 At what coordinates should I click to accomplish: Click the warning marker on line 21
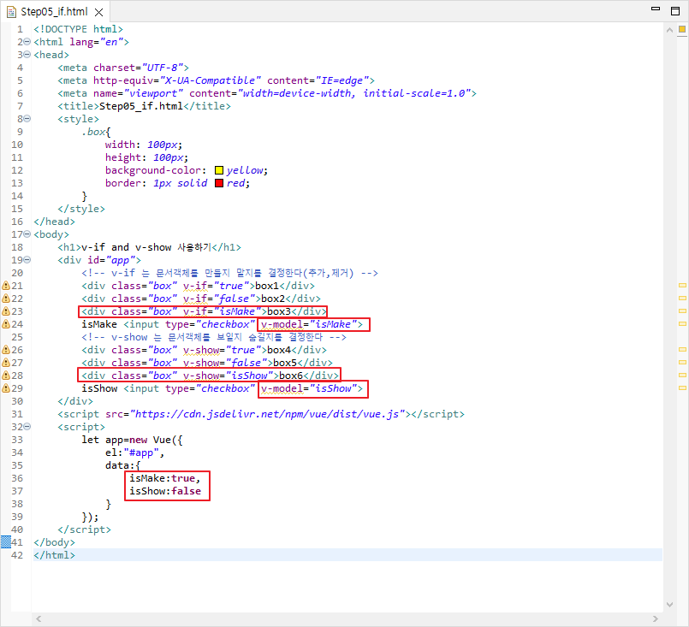(x=6, y=286)
